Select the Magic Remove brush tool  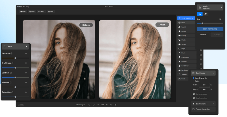[200, 14]
